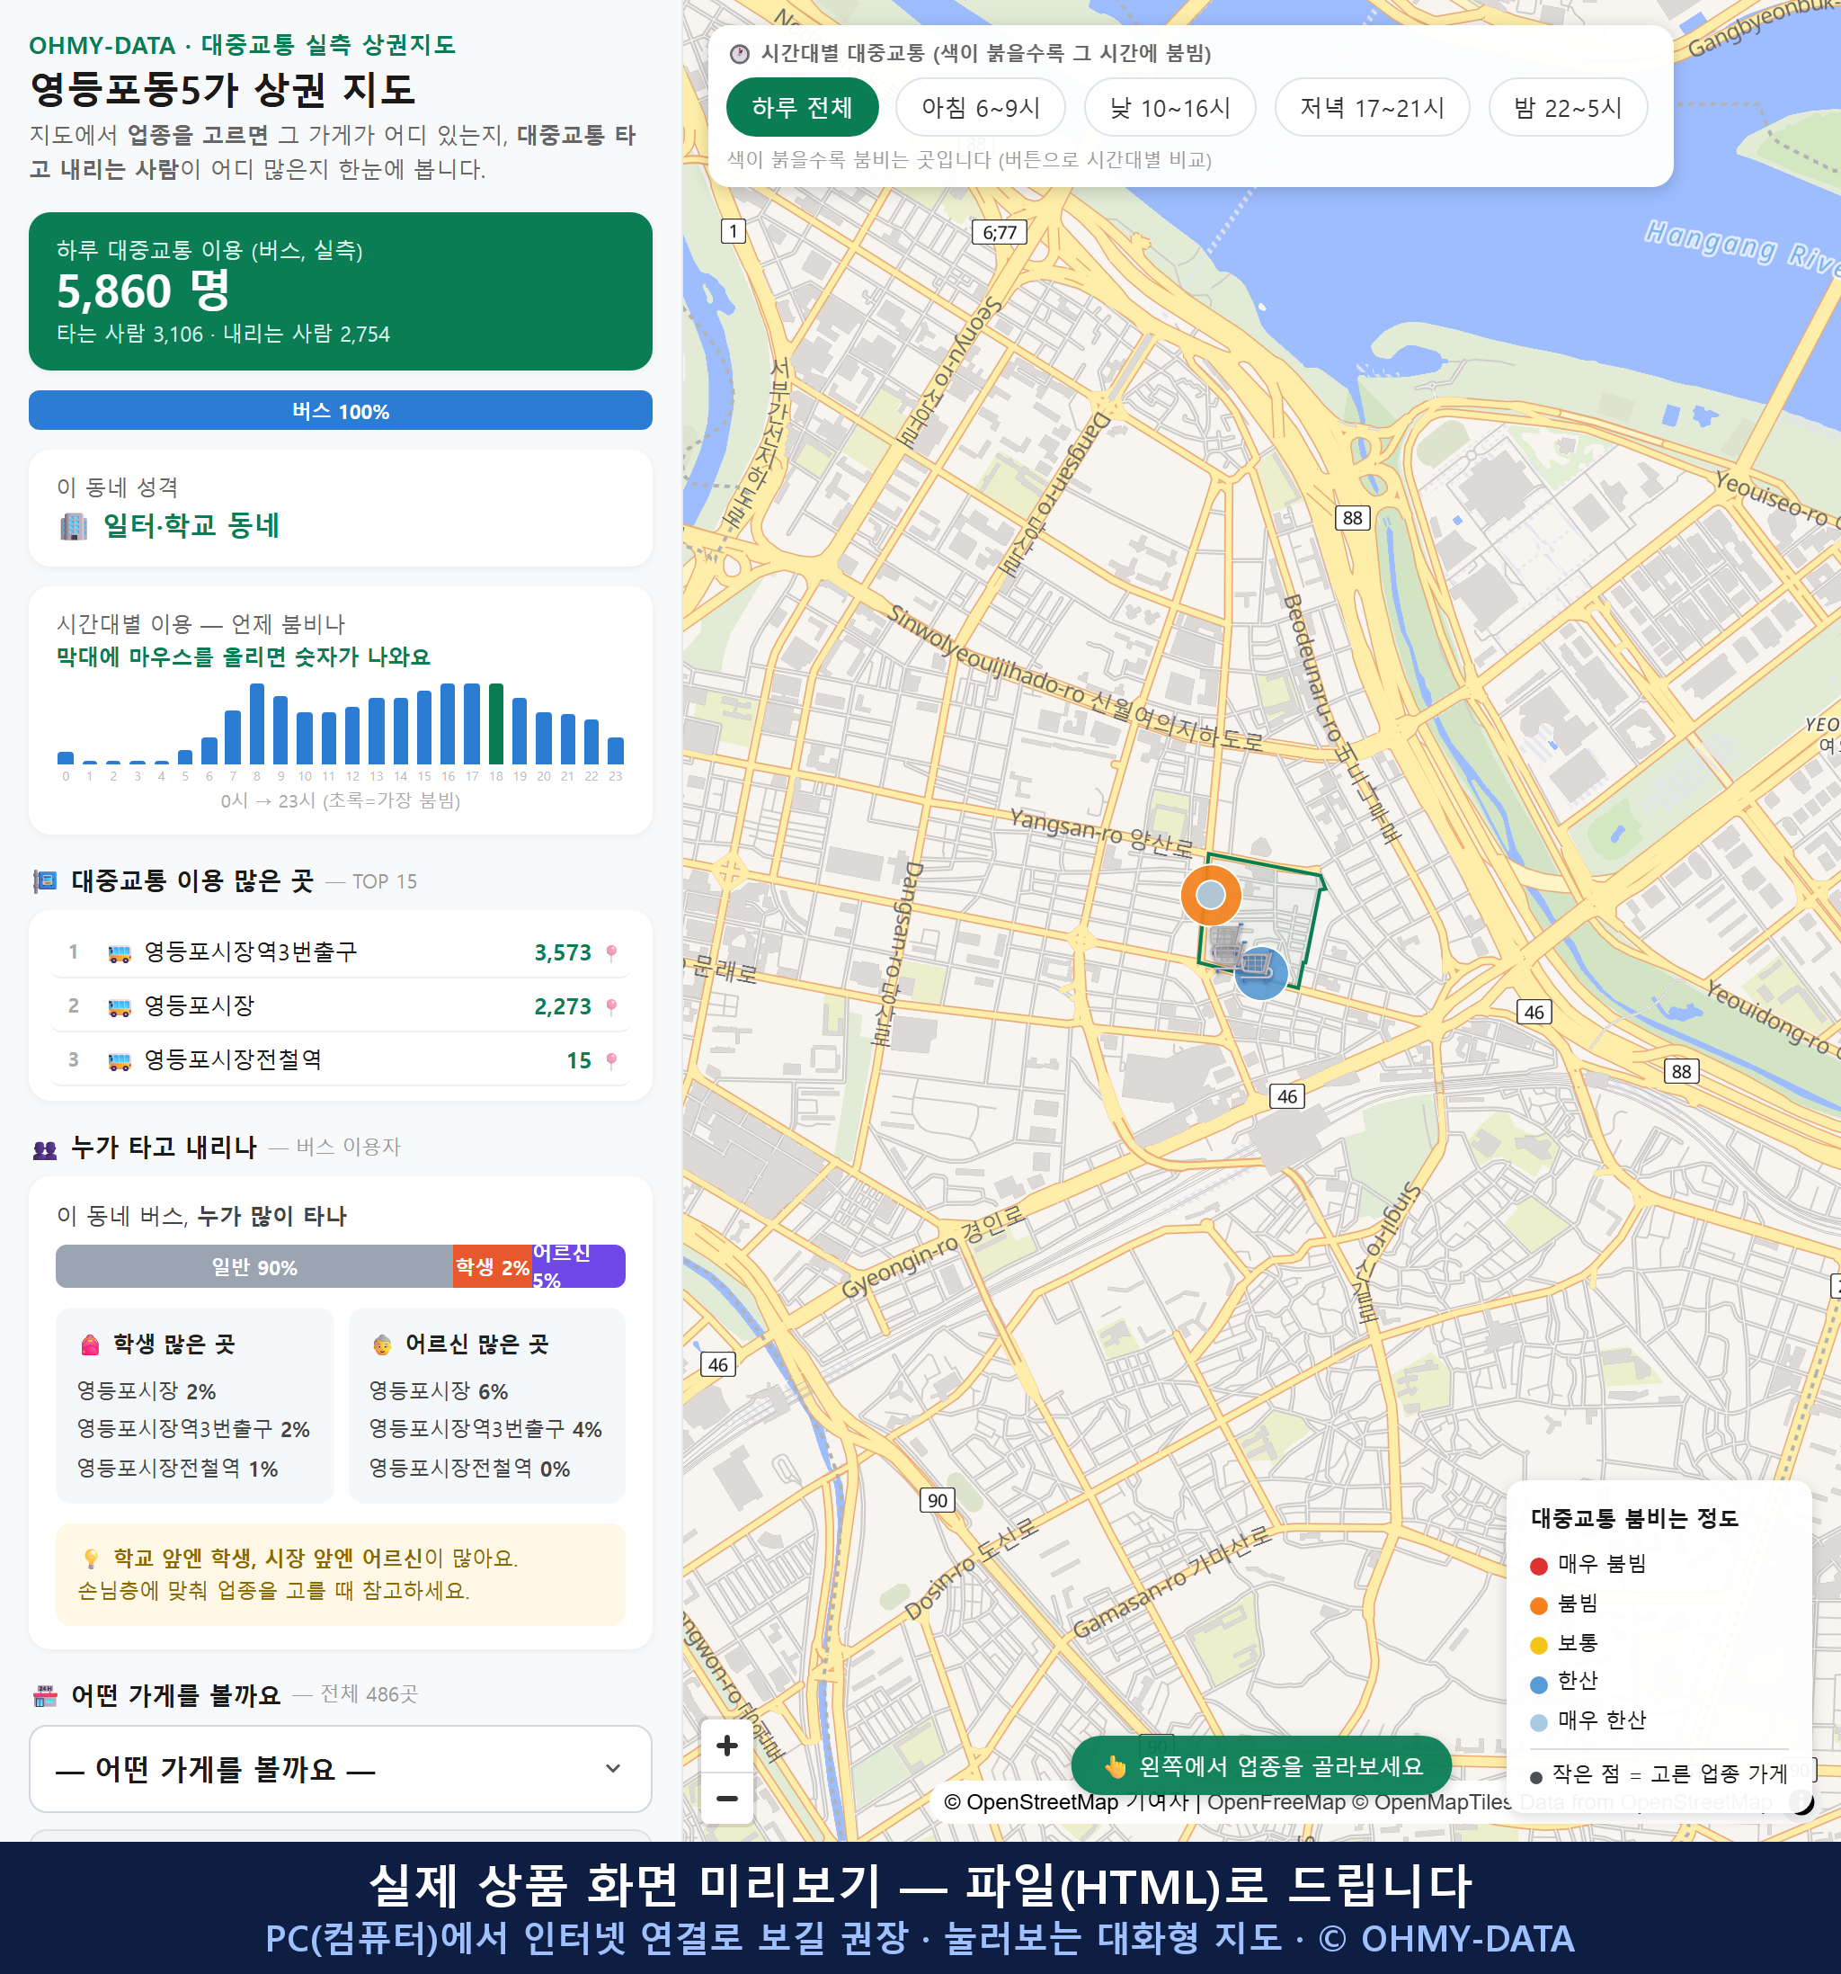Click the route 88 shield near Yeouiseo-ro
This screenshot has height=1974, width=1841.
coord(1353,517)
